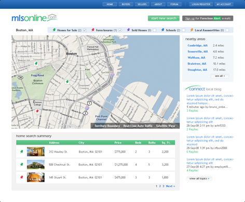Go to results page 1
The image size is (245, 202).
[x=156, y=186]
